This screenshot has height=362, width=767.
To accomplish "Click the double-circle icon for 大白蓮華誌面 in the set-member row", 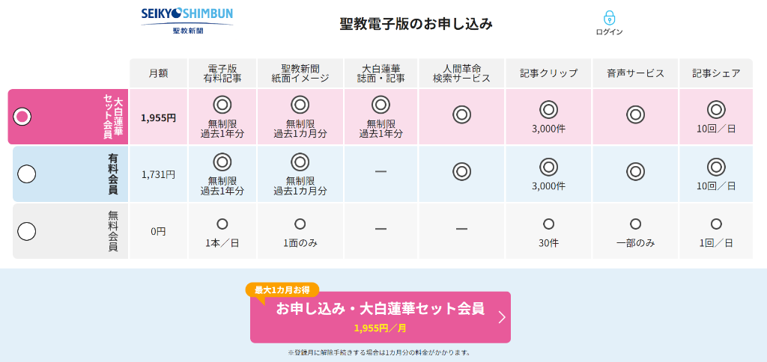I will pyautogui.click(x=381, y=105).
